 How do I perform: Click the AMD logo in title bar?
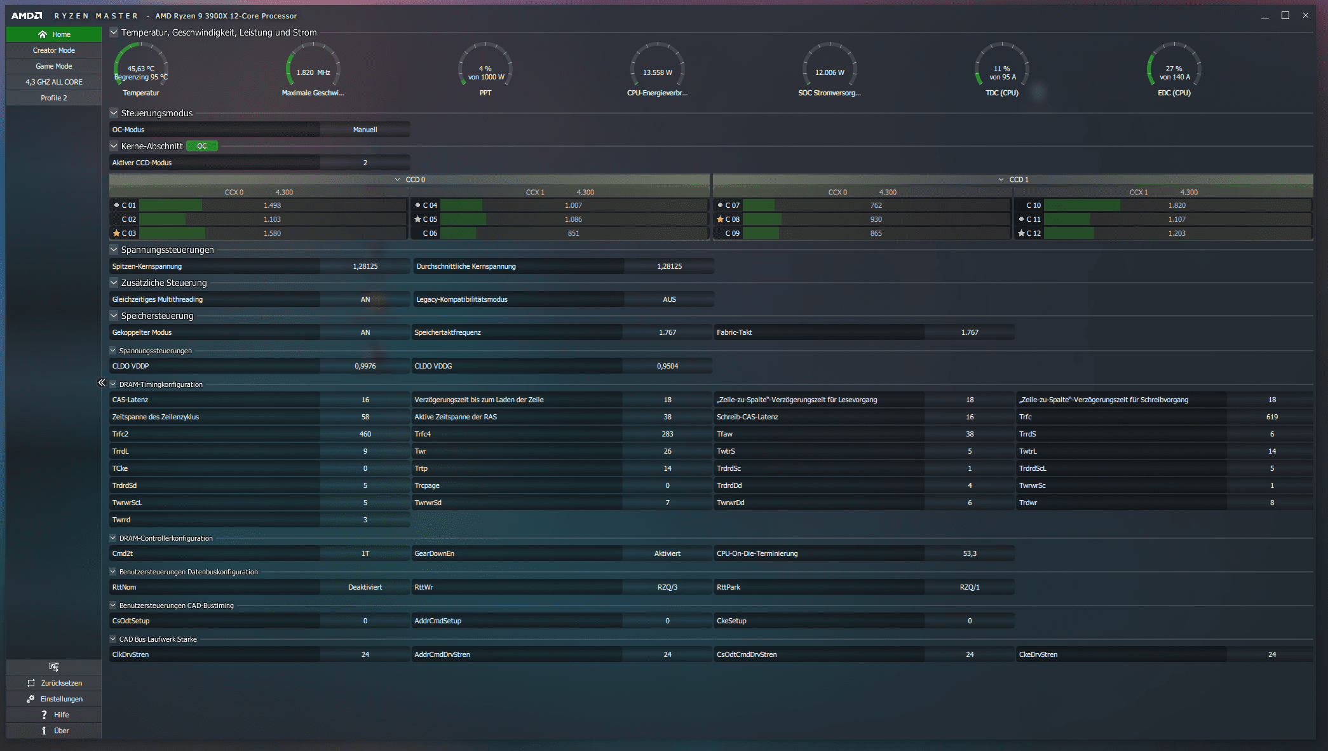coord(27,16)
